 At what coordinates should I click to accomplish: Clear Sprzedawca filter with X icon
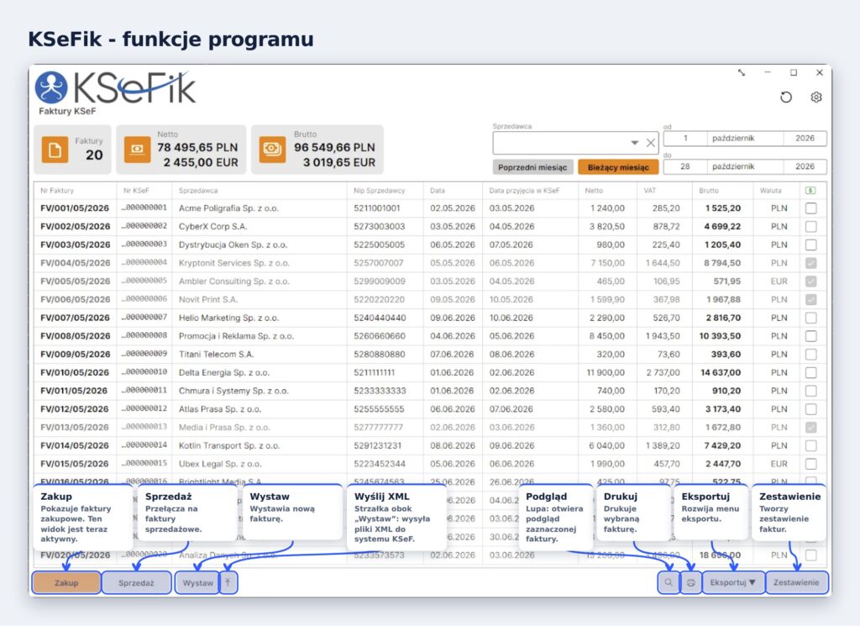click(651, 143)
